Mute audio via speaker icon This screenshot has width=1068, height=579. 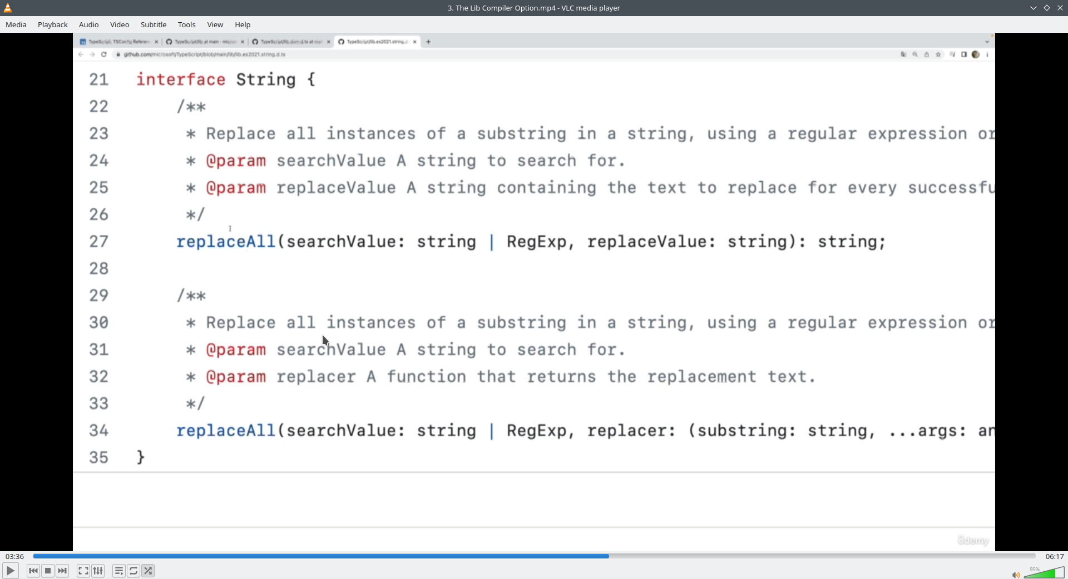1016,575
